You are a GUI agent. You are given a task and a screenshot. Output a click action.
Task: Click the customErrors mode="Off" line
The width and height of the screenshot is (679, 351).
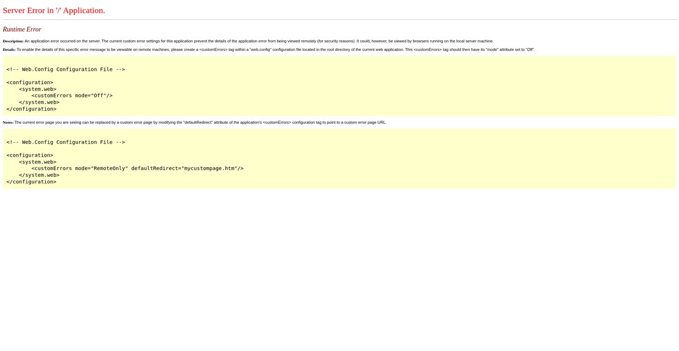pyautogui.click(x=72, y=96)
